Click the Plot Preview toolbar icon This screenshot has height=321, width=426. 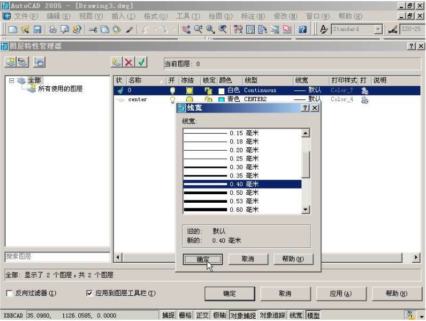click(x=65, y=29)
